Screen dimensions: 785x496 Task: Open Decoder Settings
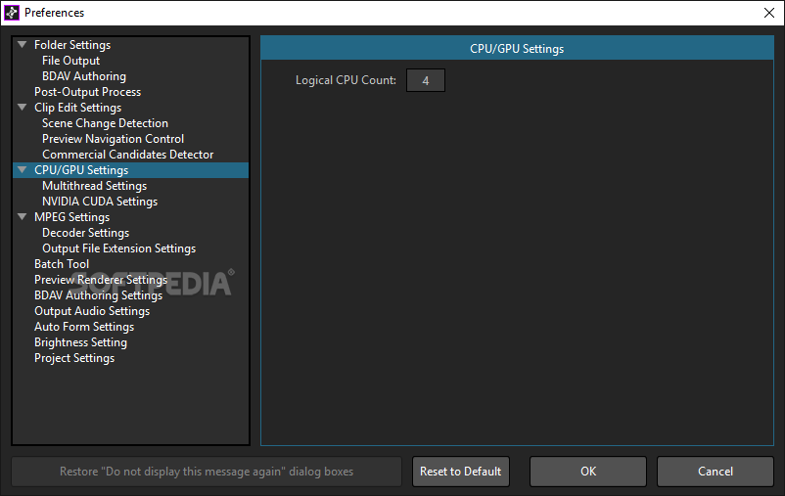coord(85,233)
